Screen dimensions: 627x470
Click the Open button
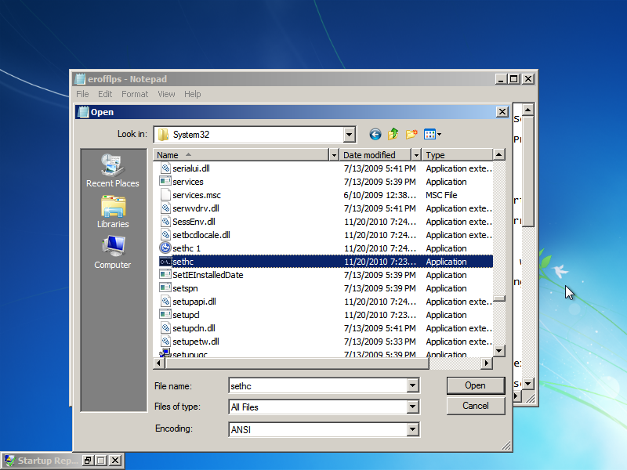(476, 385)
